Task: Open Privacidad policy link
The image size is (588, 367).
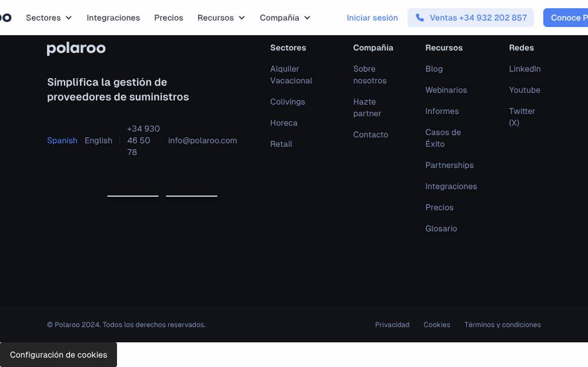Action: click(392, 325)
